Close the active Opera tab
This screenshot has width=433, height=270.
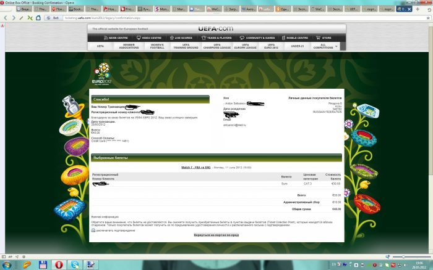[x=409, y=9]
